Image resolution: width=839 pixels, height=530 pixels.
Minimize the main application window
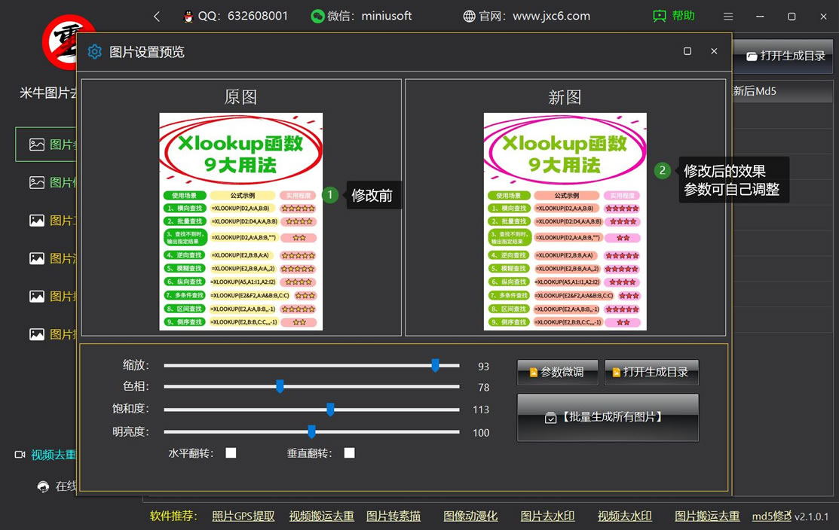pos(759,17)
